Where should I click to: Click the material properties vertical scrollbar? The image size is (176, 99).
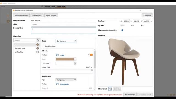[95, 59]
